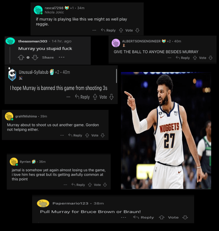Open more options on rascal7298's comment
Screen dimensions: 219x231
[94, 30]
